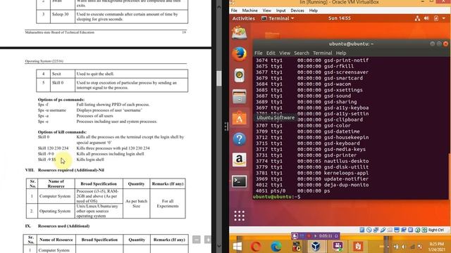The height and width of the screenshot is (253, 451).
Task: Open the terminal window File menu
Action: (x=259, y=53)
